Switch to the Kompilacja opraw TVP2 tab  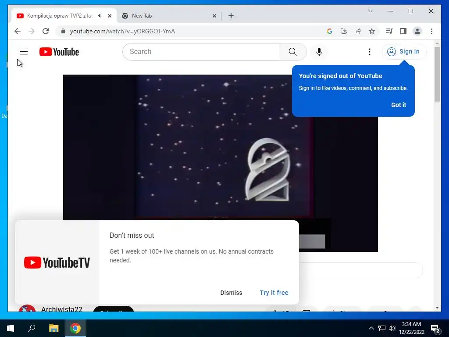tap(60, 16)
